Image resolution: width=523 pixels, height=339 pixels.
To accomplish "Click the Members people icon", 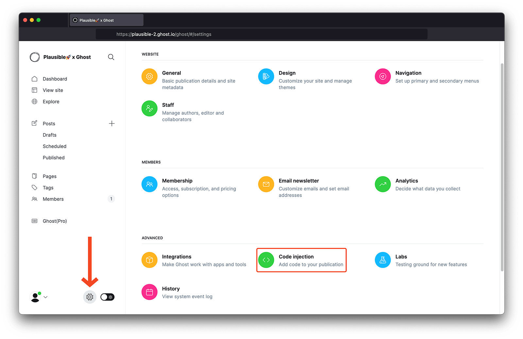I will tap(34, 199).
